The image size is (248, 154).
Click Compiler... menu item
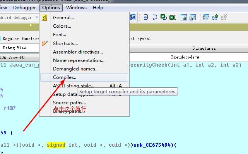point(84,77)
